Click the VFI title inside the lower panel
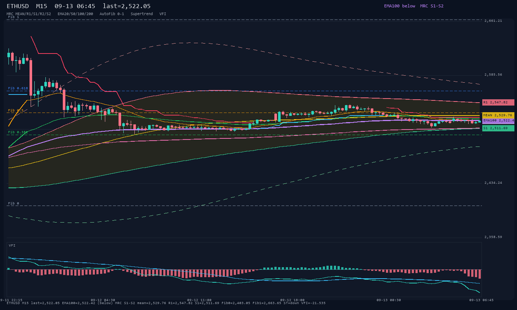517x310 pixels. click(12, 245)
